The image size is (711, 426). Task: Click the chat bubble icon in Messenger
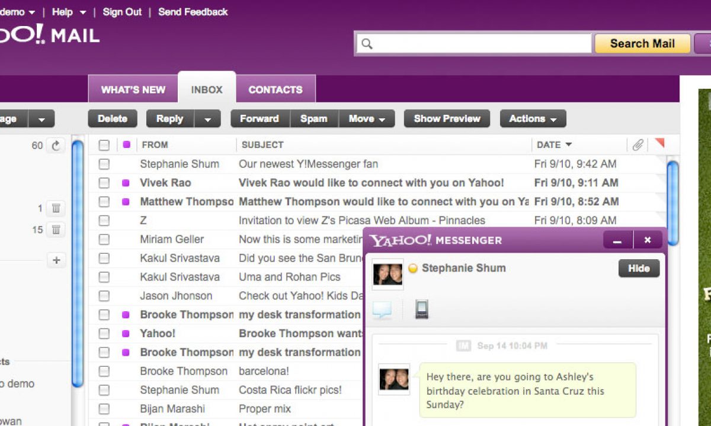(x=382, y=309)
